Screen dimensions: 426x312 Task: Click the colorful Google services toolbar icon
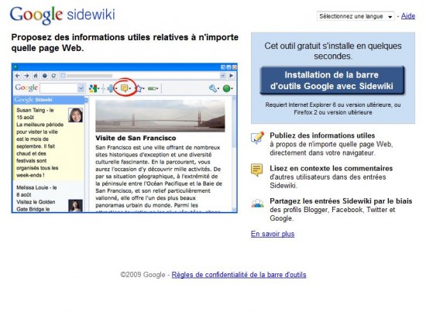coord(93,88)
